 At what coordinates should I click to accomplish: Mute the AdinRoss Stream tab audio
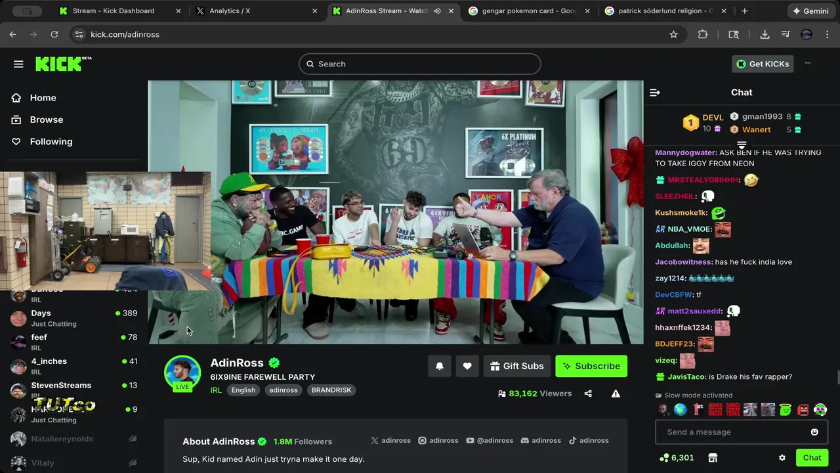pos(437,11)
